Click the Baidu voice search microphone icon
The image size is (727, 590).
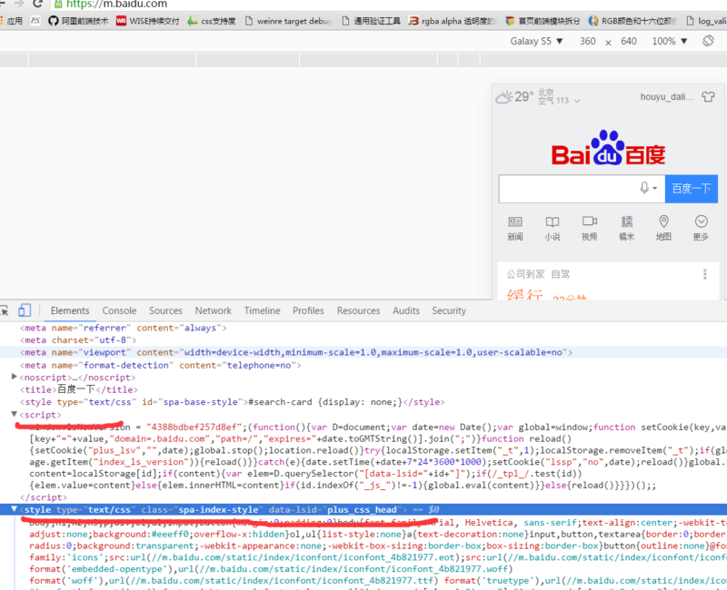[x=645, y=188]
